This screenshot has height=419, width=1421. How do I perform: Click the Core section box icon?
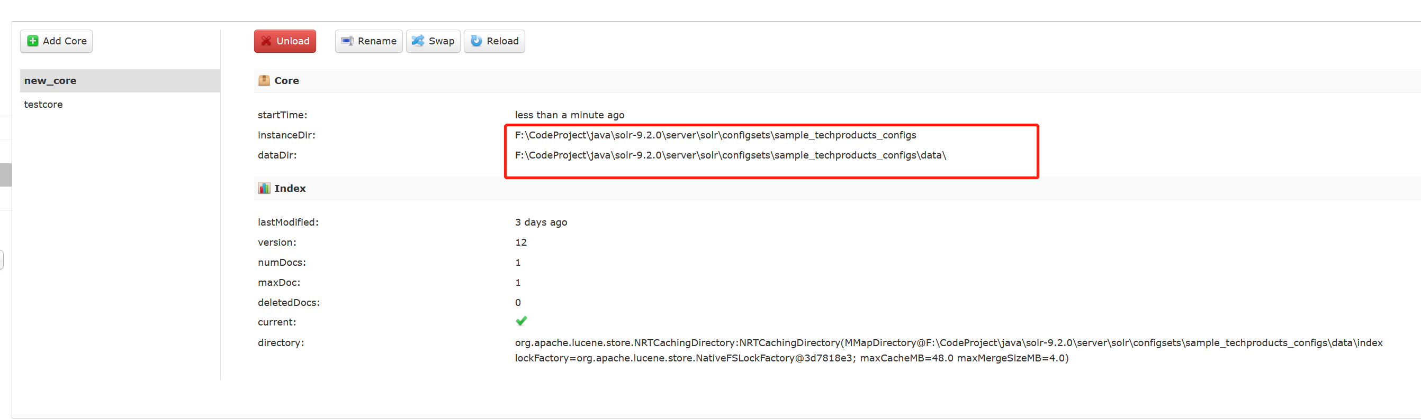click(x=264, y=81)
